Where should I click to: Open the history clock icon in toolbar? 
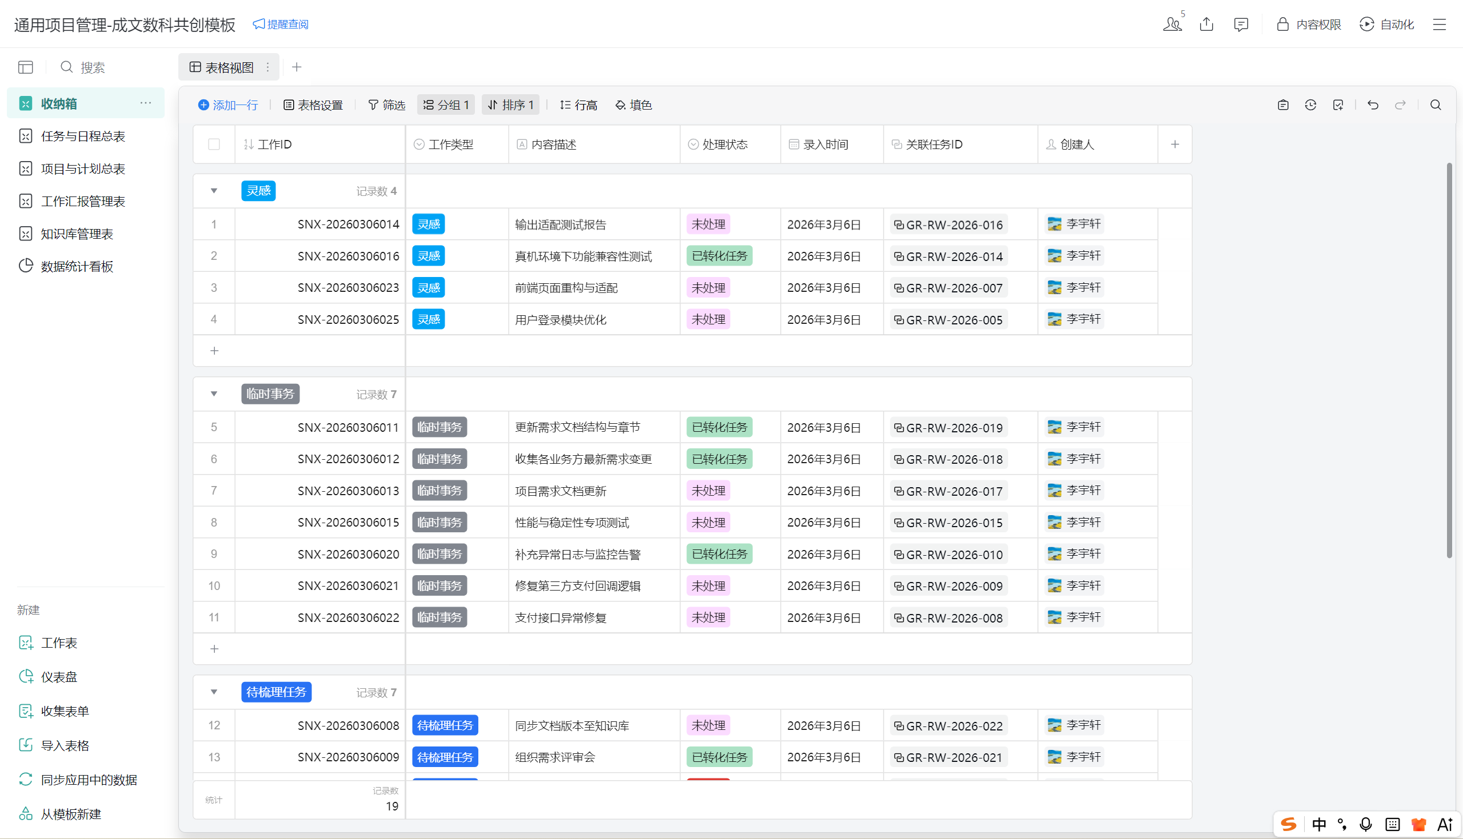[x=1310, y=105]
